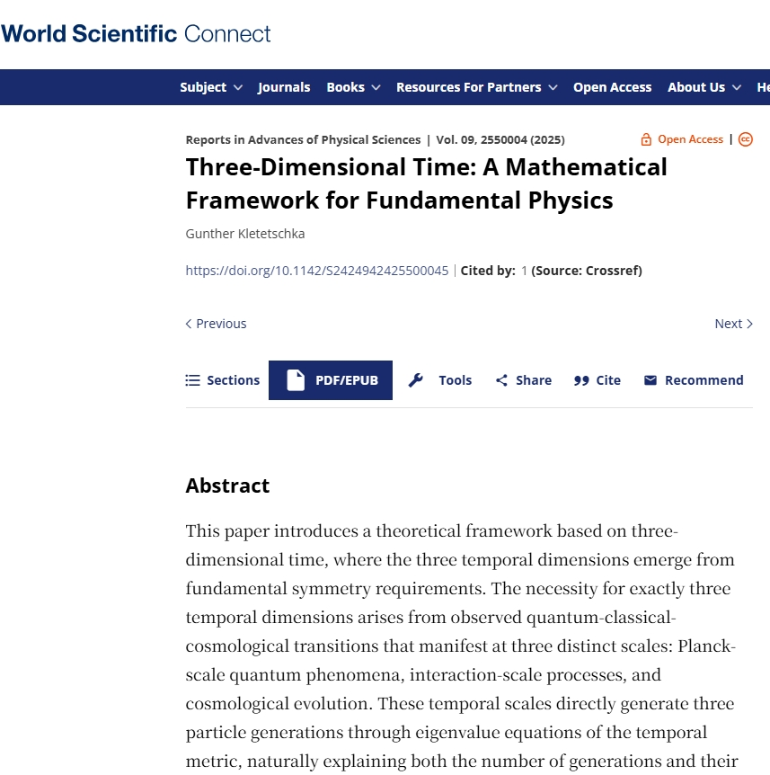Screen dimensions: 770x775
Task: Click the Recommend envelope icon
Action: 651,380
